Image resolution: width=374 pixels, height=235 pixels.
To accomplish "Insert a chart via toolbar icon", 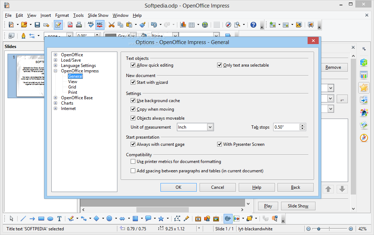I will pyautogui.click(x=183, y=25).
